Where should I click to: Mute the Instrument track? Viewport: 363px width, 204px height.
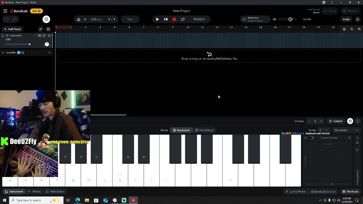[x=39, y=36]
